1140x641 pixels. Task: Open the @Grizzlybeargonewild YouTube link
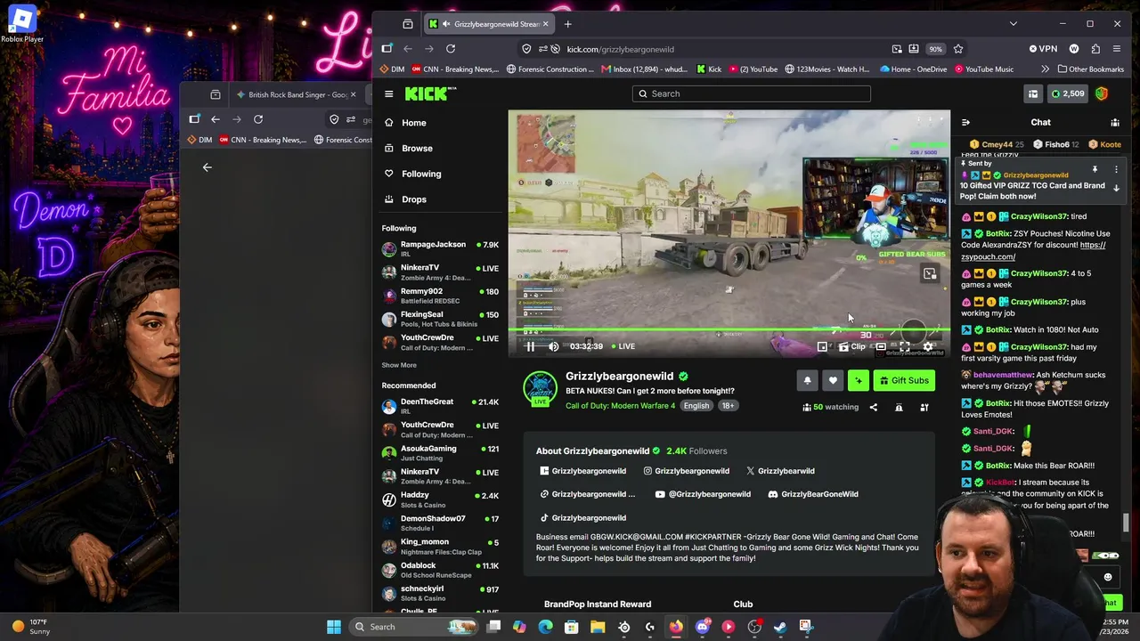[703, 494]
